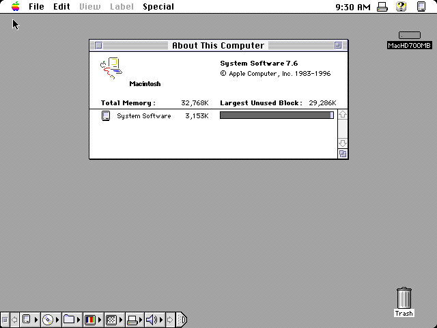Open the File menu
This screenshot has width=437, height=328.
click(36, 7)
